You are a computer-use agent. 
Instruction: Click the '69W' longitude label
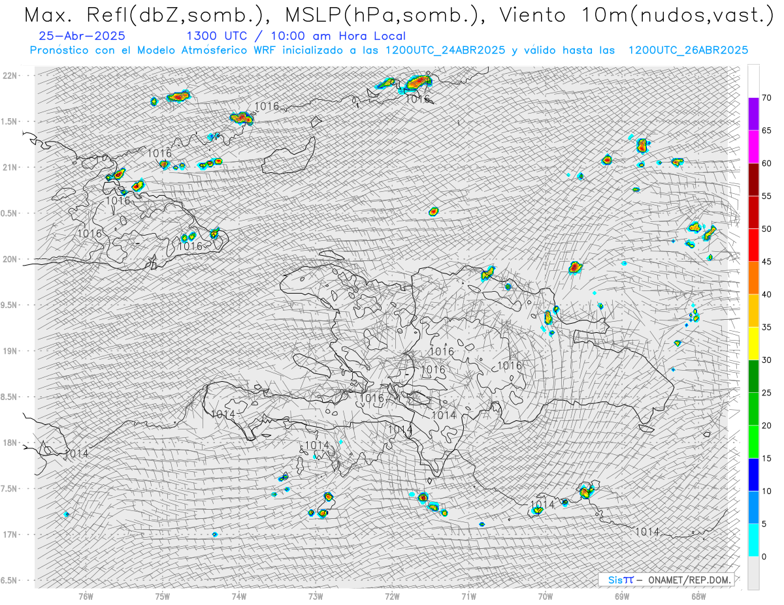click(x=622, y=595)
